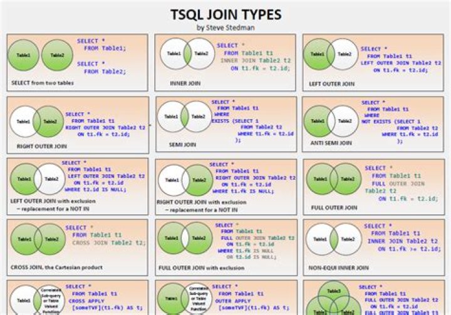Click the "NOT EXISTS (SELECT 1" code line
The image size is (451, 315).
391,121
